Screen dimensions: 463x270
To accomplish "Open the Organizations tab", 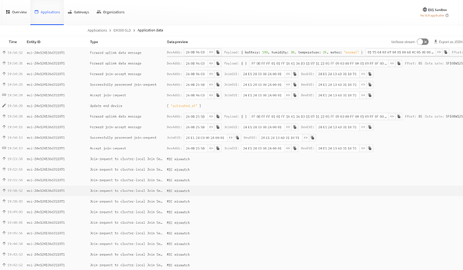I will [111, 12].
